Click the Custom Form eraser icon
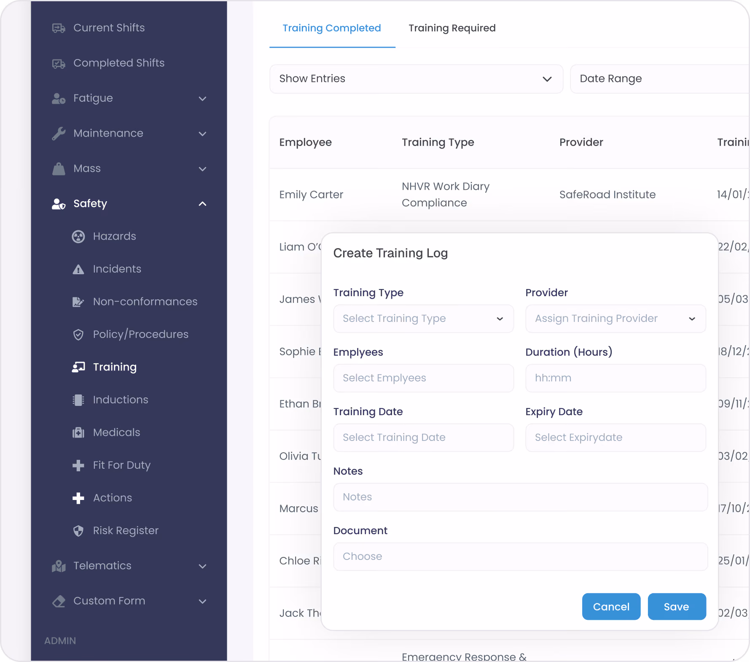This screenshot has height=662, width=750. pos(59,601)
